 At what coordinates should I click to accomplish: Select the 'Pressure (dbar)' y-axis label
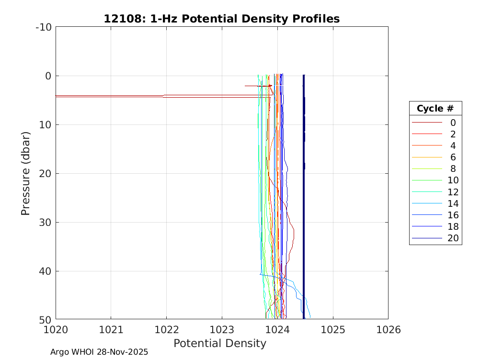click(26, 173)
